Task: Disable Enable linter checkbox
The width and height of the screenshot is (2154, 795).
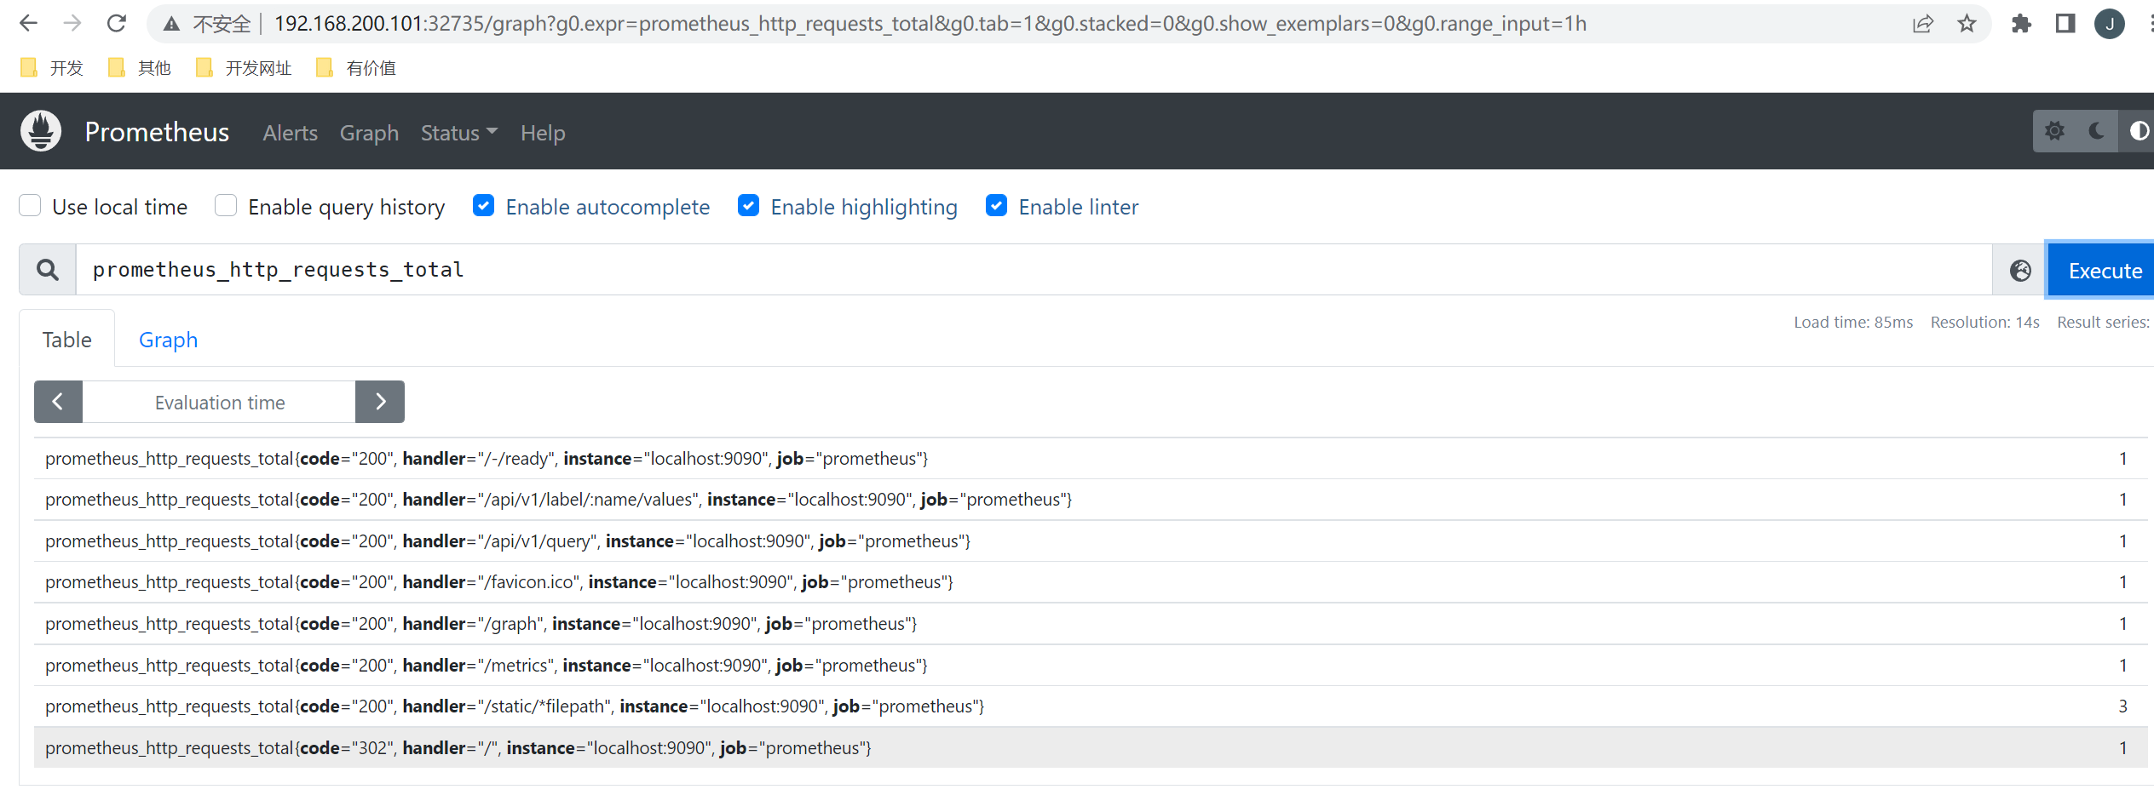Action: [996, 205]
